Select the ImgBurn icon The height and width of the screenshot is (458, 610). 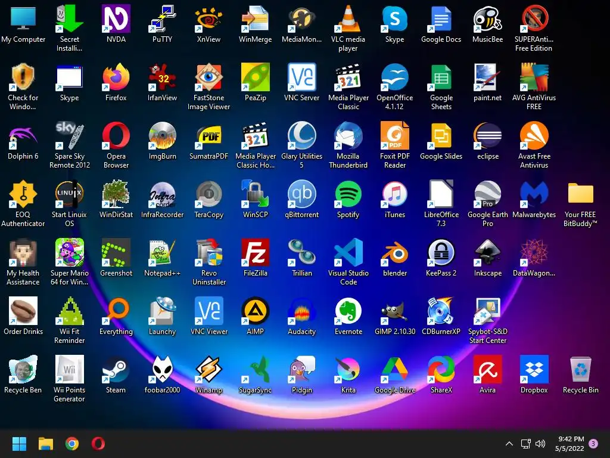(x=162, y=135)
